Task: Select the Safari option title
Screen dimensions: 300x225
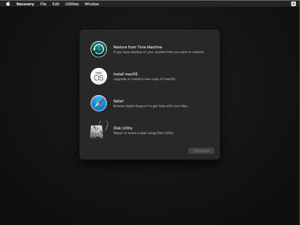Action: point(118,101)
